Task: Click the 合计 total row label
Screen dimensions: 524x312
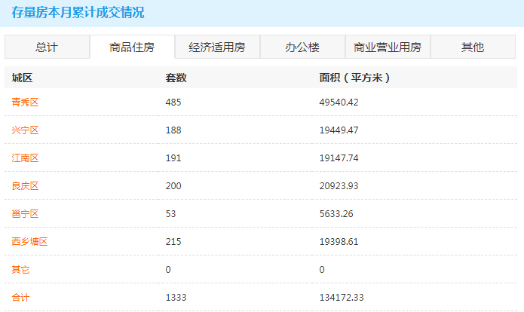Action: pyautogui.click(x=20, y=297)
